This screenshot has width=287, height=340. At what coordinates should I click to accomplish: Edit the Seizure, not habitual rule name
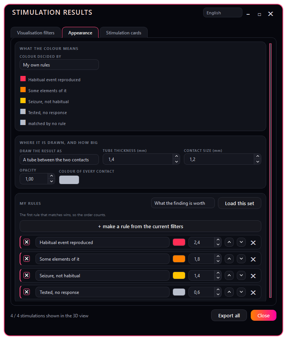click(x=102, y=276)
